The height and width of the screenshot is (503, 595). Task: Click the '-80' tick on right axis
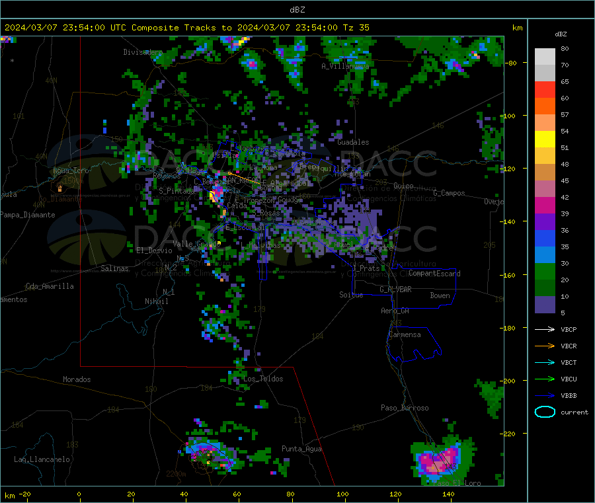pyautogui.click(x=510, y=63)
